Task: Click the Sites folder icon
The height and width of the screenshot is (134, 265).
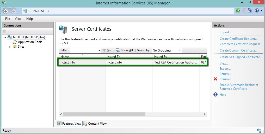Action: click(15, 47)
